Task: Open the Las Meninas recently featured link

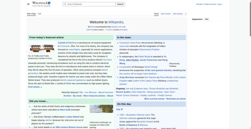Action: tap(91, 92)
